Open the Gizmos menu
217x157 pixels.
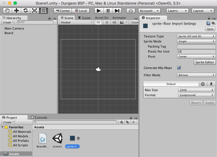tap(134, 23)
